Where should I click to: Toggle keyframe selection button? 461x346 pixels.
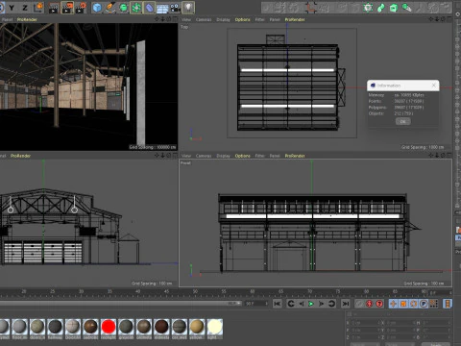tap(379, 304)
